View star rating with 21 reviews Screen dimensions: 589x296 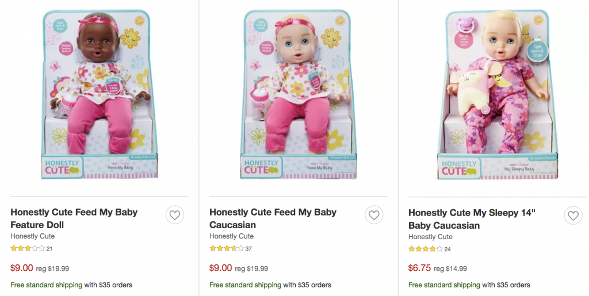point(28,248)
